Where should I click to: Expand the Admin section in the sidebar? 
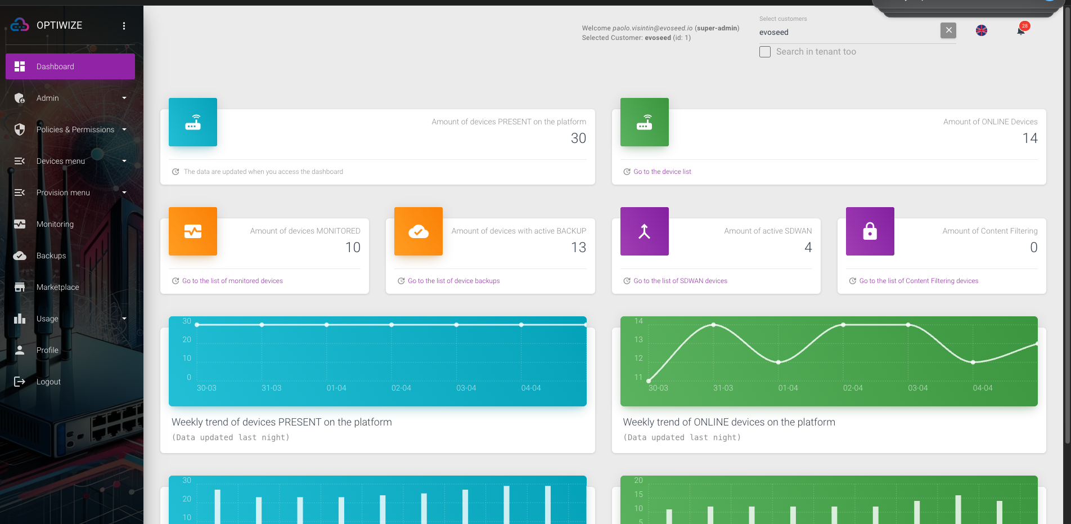(47, 98)
